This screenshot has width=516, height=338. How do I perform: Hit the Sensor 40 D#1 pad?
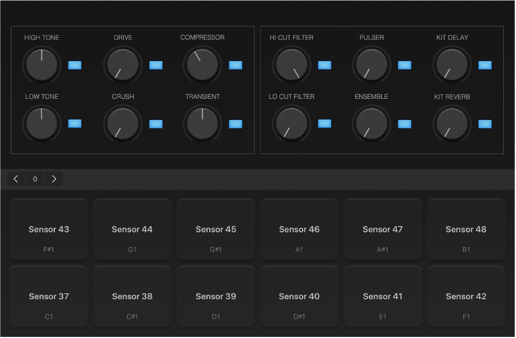coord(299,297)
